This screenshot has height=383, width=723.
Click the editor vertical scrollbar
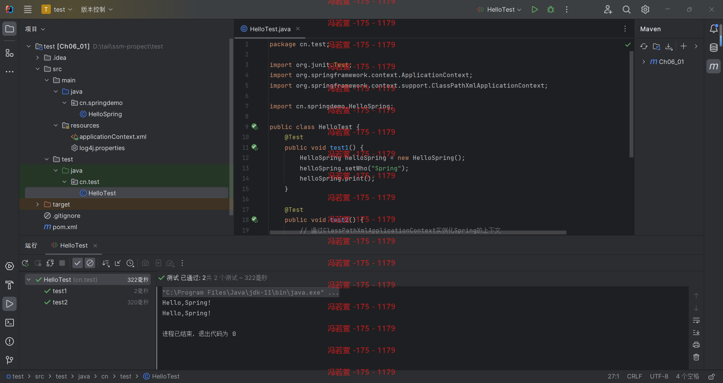coord(631,104)
